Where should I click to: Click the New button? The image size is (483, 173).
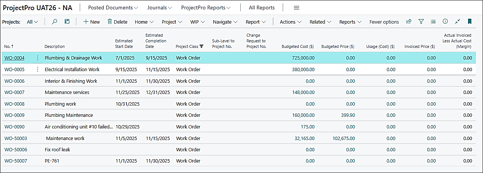91,22
